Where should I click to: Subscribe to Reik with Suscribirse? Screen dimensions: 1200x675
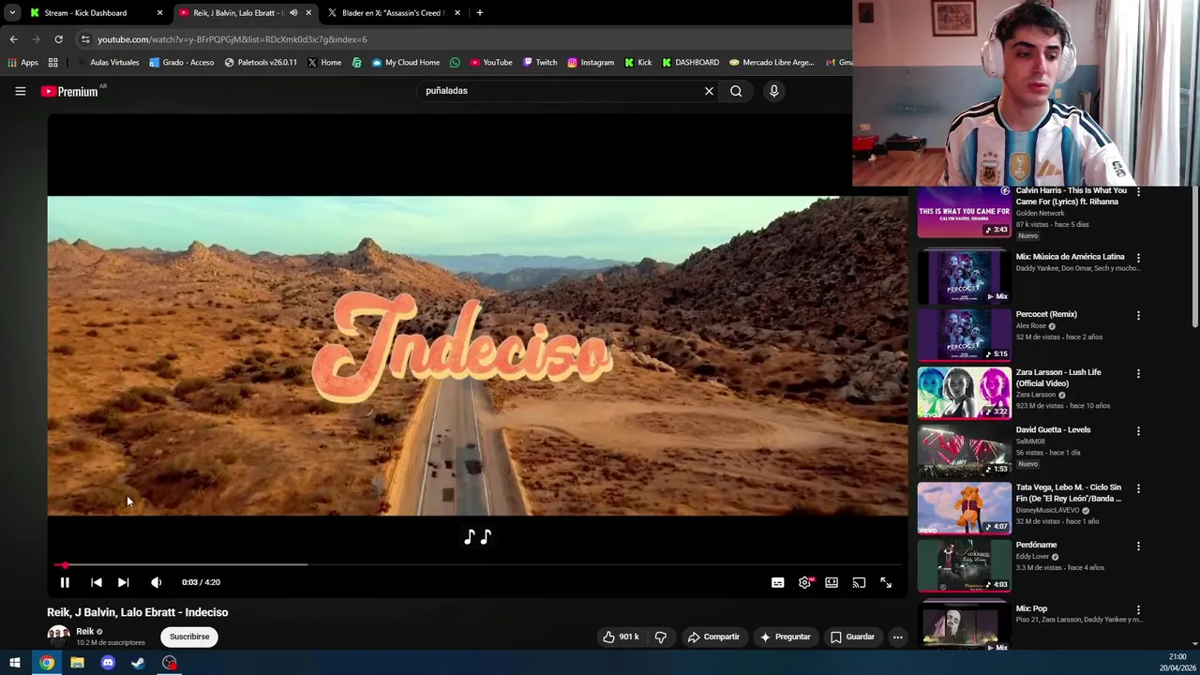click(x=189, y=637)
